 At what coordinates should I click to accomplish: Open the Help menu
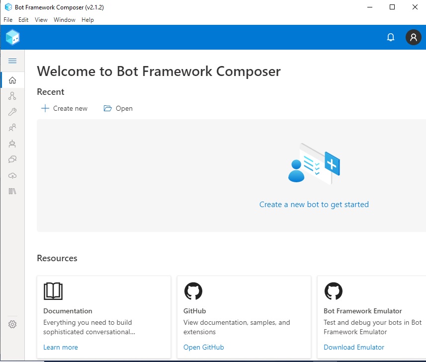[x=87, y=20]
